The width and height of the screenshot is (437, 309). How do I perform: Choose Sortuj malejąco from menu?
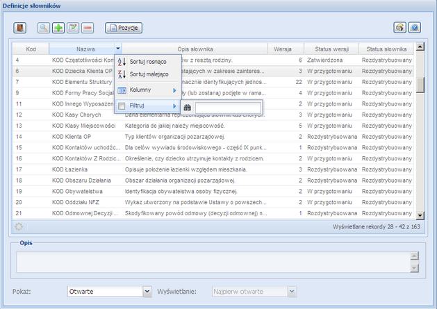point(149,74)
